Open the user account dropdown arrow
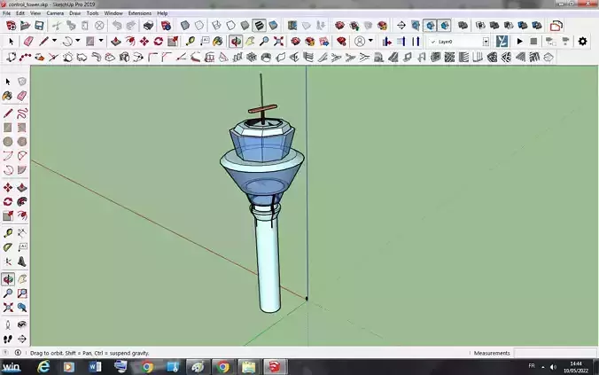 tap(370, 41)
